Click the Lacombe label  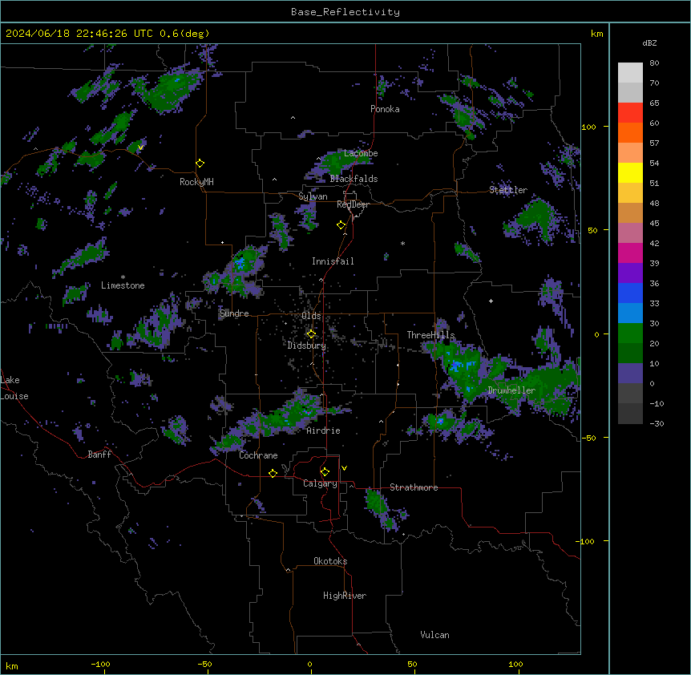[x=361, y=153]
